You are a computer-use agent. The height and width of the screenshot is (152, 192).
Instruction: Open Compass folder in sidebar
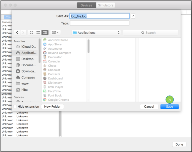(x=28, y=77)
